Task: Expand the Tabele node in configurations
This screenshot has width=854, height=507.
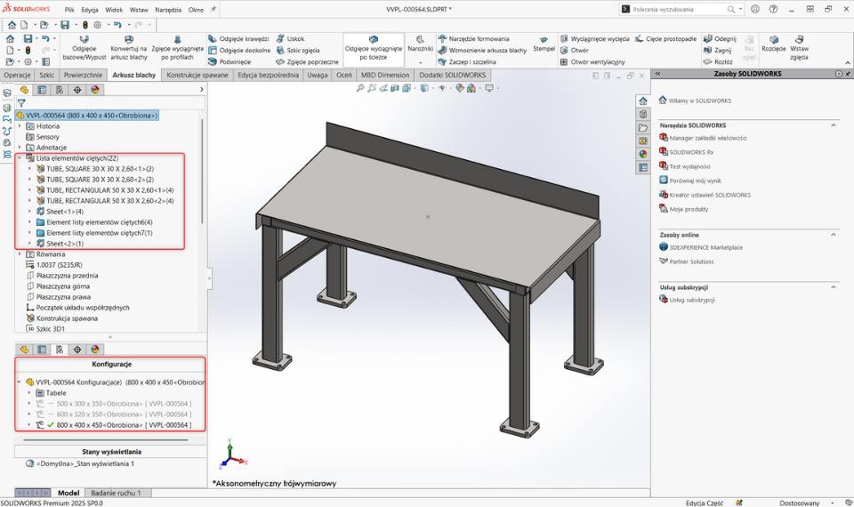Action: 29,392
